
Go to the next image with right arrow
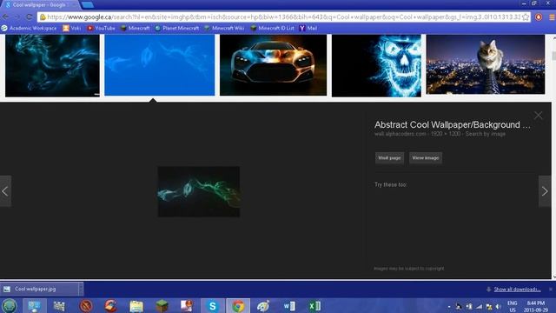[545, 191]
